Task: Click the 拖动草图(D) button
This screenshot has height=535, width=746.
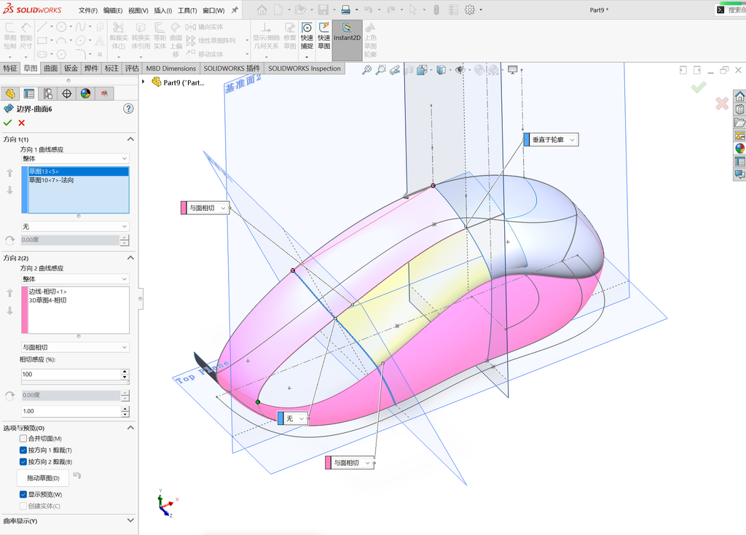Action: [43, 478]
